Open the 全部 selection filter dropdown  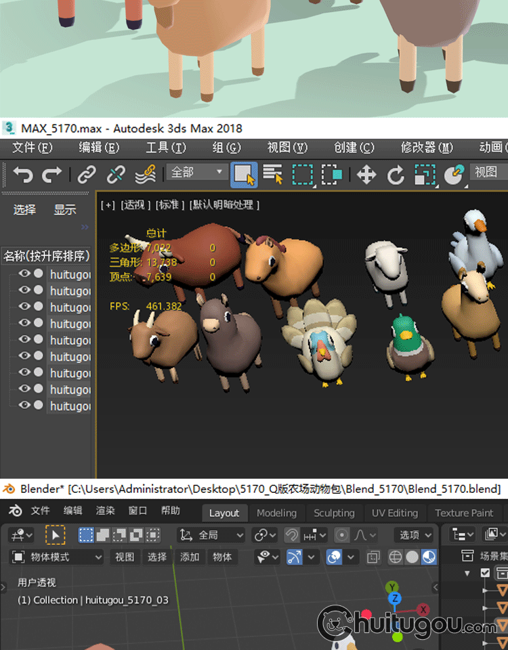pyautogui.click(x=196, y=173)
